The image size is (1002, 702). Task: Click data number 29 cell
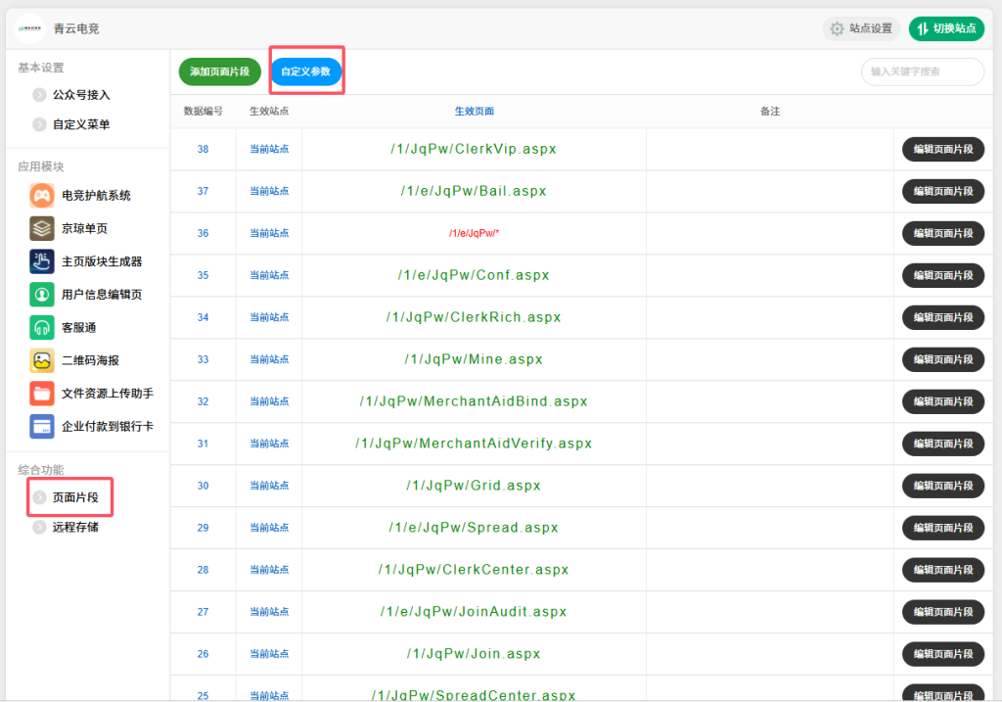coord(204,528)
